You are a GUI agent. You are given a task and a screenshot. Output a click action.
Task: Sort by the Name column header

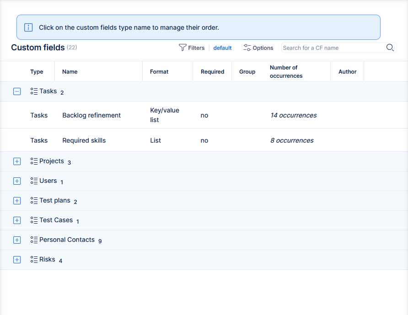(70, 72)
